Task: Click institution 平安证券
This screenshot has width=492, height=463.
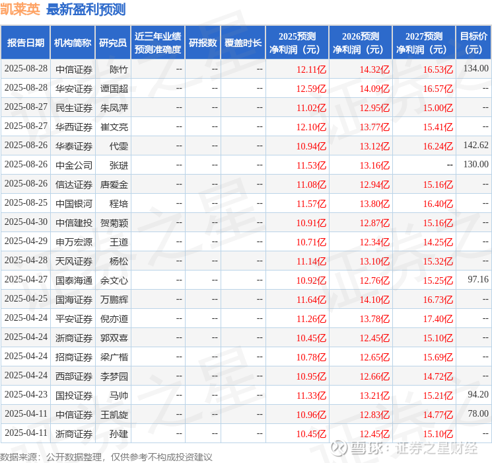Action: (x=74, y=319)
